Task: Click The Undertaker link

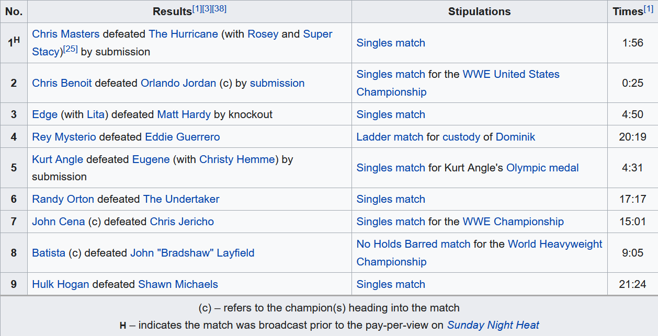Action: (x=181, y=199)
